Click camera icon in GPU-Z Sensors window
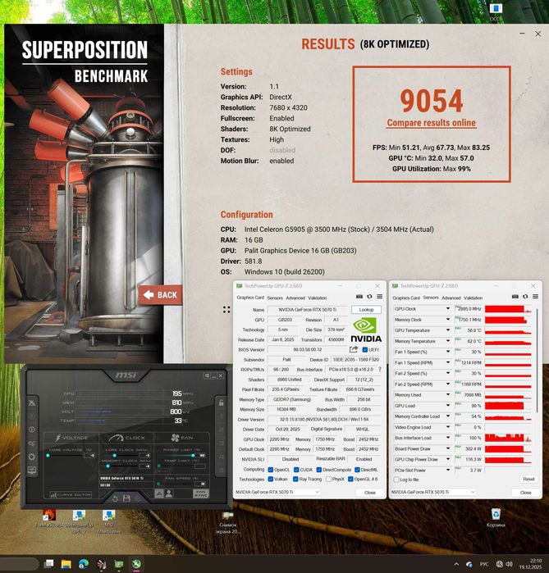Viewport: 549px width, 573px height. 515,297
